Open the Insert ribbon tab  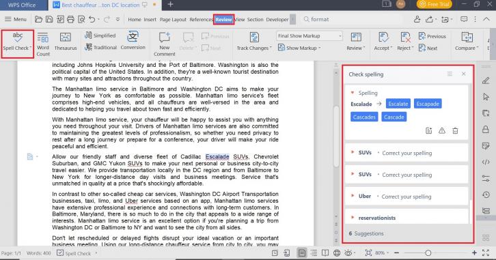[x=150, y=19]
